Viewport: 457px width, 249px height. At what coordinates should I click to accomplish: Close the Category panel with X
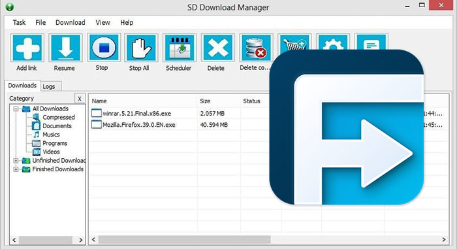click(x=80, y=99)
